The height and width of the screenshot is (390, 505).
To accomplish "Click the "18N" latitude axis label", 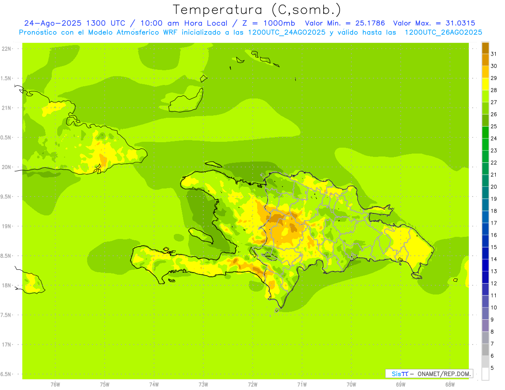I will click(x=7, y=285).
